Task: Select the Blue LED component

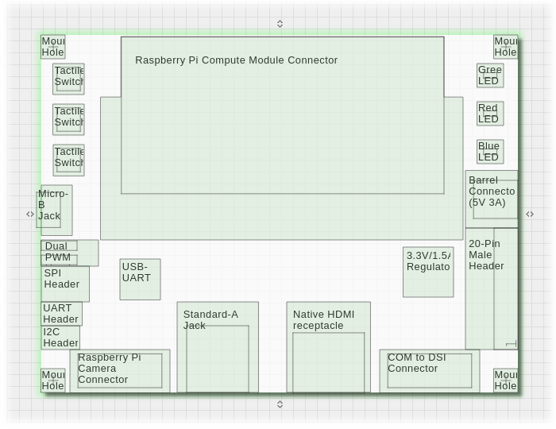Action: tap(490, 152)
